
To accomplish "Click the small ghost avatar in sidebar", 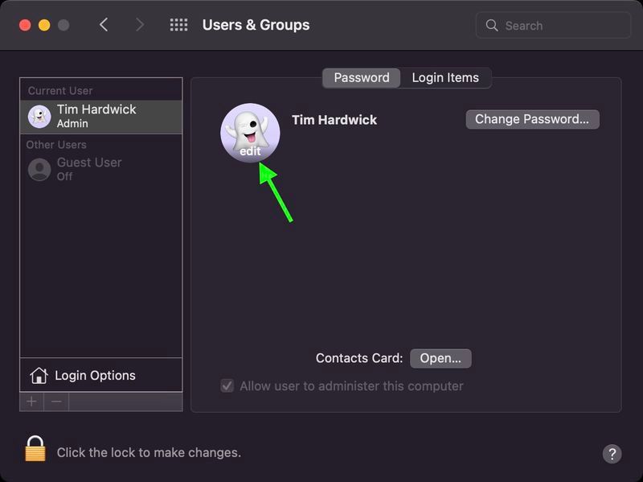I will click(39, 117).
